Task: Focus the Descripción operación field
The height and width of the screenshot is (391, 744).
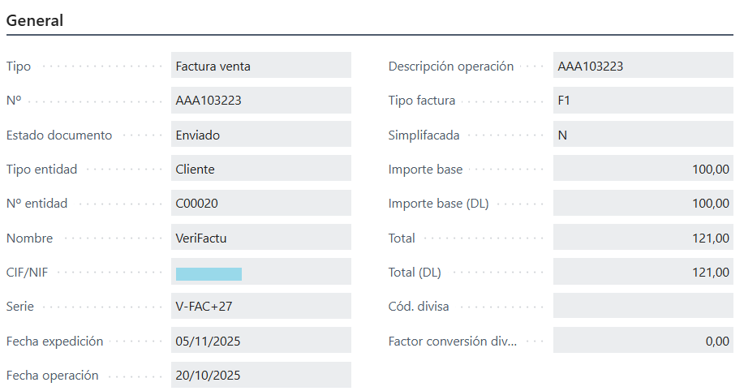Action: tap(643, 67)
